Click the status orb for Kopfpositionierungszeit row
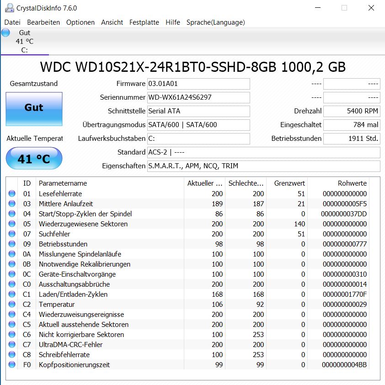 tap(12, 364)
